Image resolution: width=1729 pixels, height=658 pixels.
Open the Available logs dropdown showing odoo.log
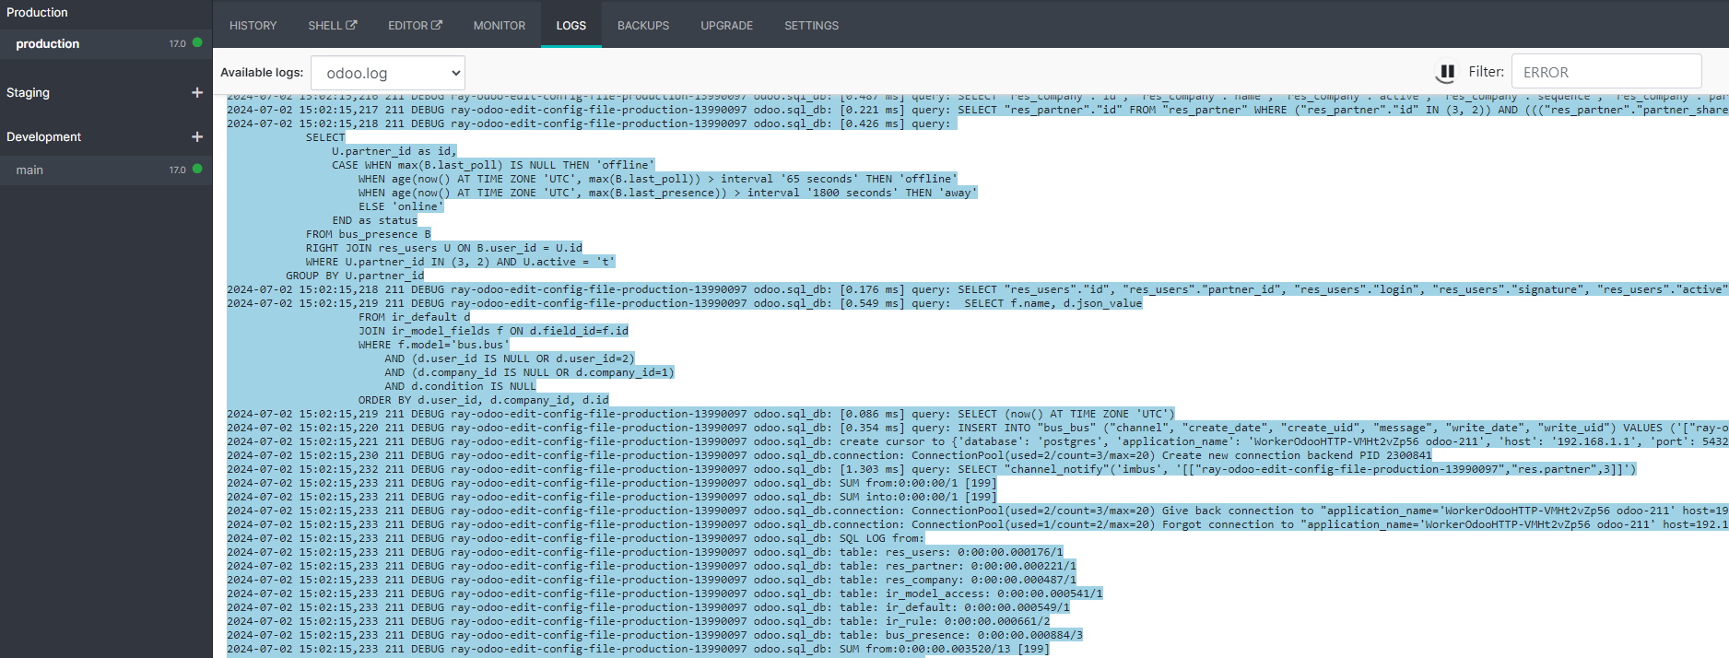(388, 73)
